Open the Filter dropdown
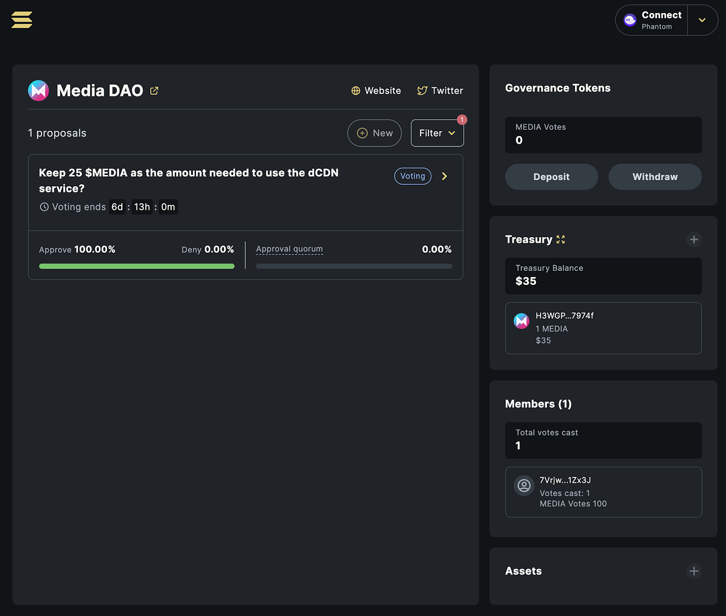 (x=437, y=133)
